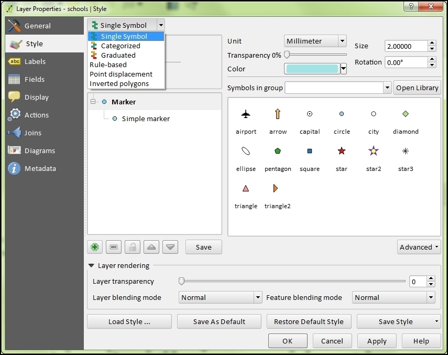The image size is (448, 355).
Task: Open the Unit dropdown showing Millimeter
Action: (x=315, y=41)
